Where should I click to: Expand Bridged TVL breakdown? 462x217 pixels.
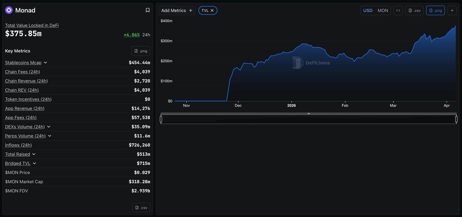coord(34,164)
